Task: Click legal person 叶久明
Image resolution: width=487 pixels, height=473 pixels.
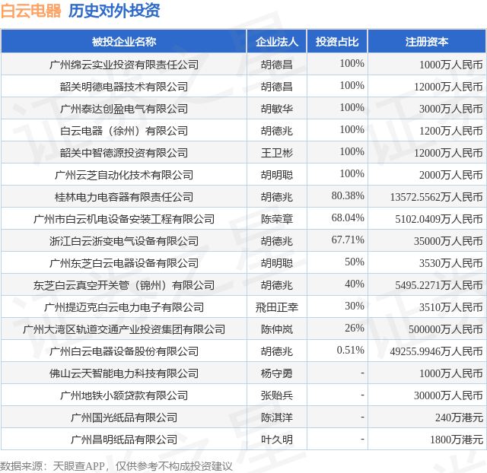Action: coord(277,440)
